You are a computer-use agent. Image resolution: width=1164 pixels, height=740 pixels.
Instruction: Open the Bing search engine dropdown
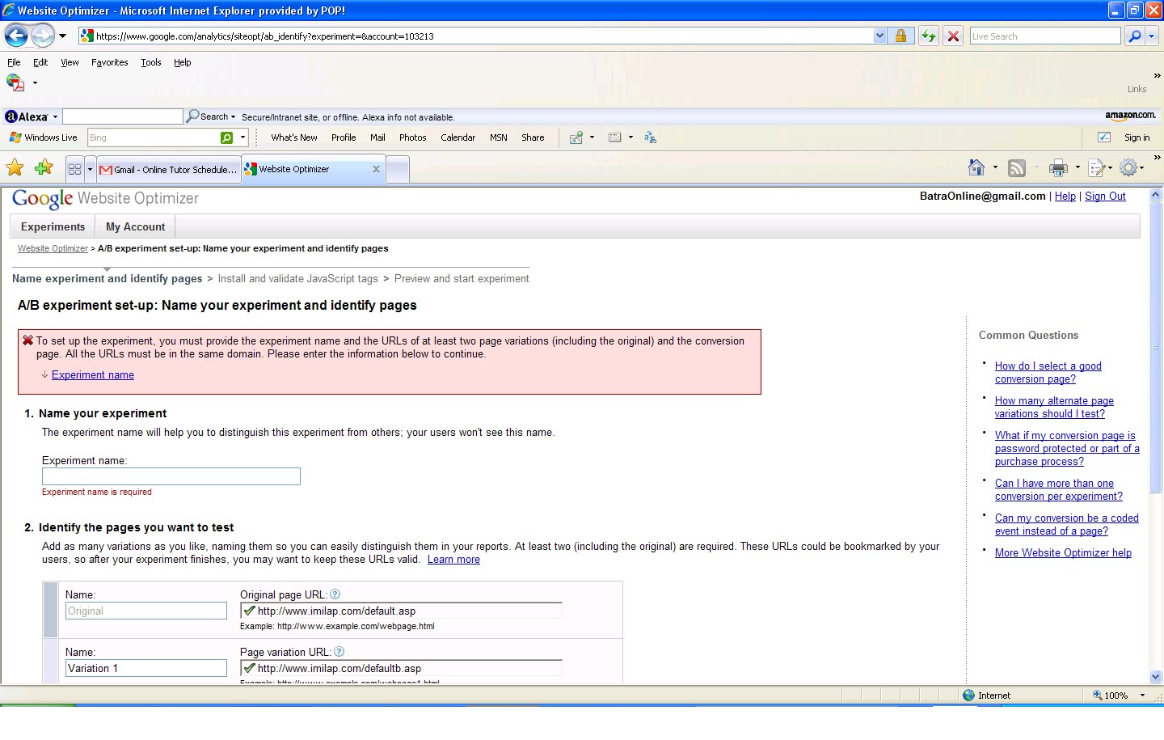(241, 137)
